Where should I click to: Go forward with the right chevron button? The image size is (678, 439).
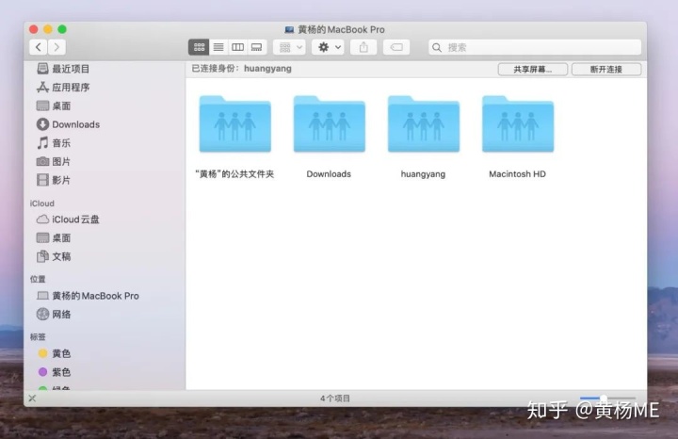tap(57, 47)
